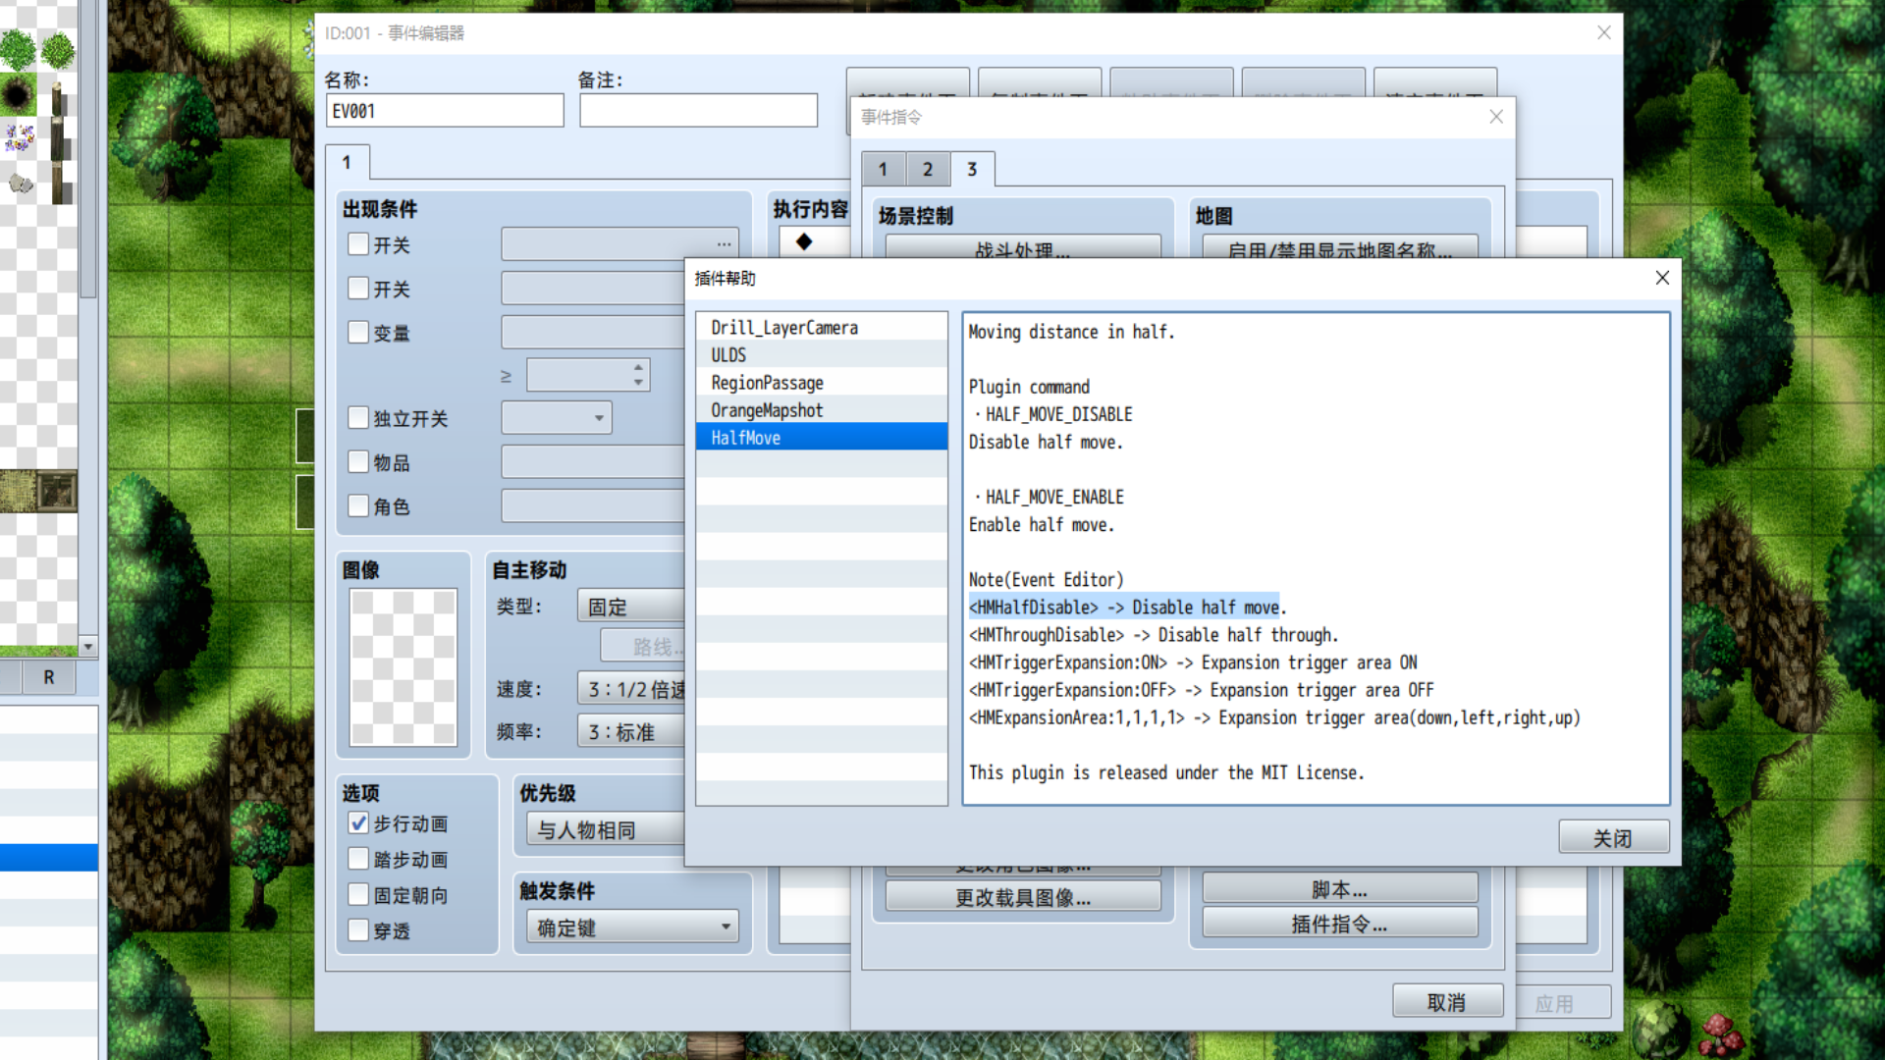Enable first 开关 condition checkbox
Screen dimensions: 1885x1060
358,243
